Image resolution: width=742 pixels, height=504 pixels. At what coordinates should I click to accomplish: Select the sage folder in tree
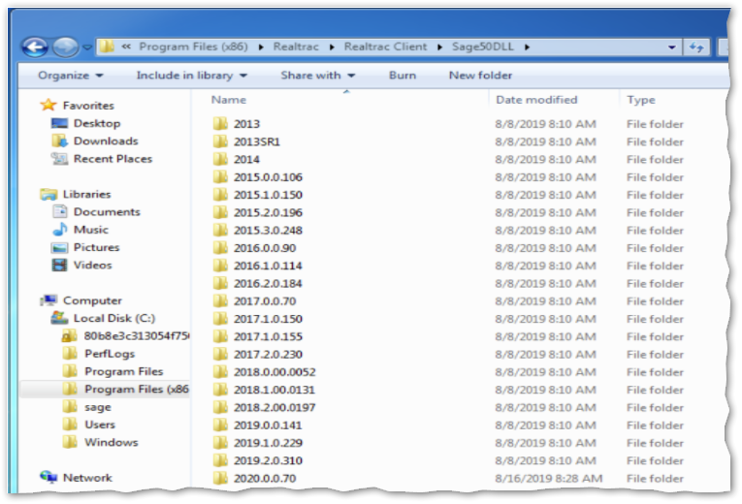pos(98,407)
